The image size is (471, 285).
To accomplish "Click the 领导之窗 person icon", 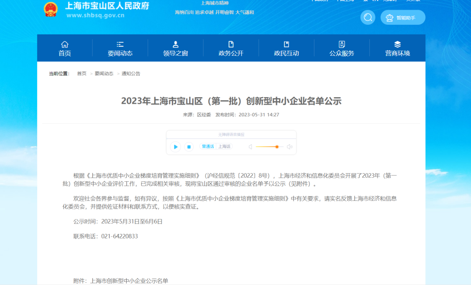I will 175,44.
